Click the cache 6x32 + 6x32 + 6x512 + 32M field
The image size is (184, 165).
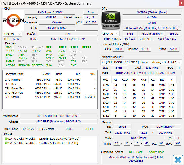pos(68,39)
